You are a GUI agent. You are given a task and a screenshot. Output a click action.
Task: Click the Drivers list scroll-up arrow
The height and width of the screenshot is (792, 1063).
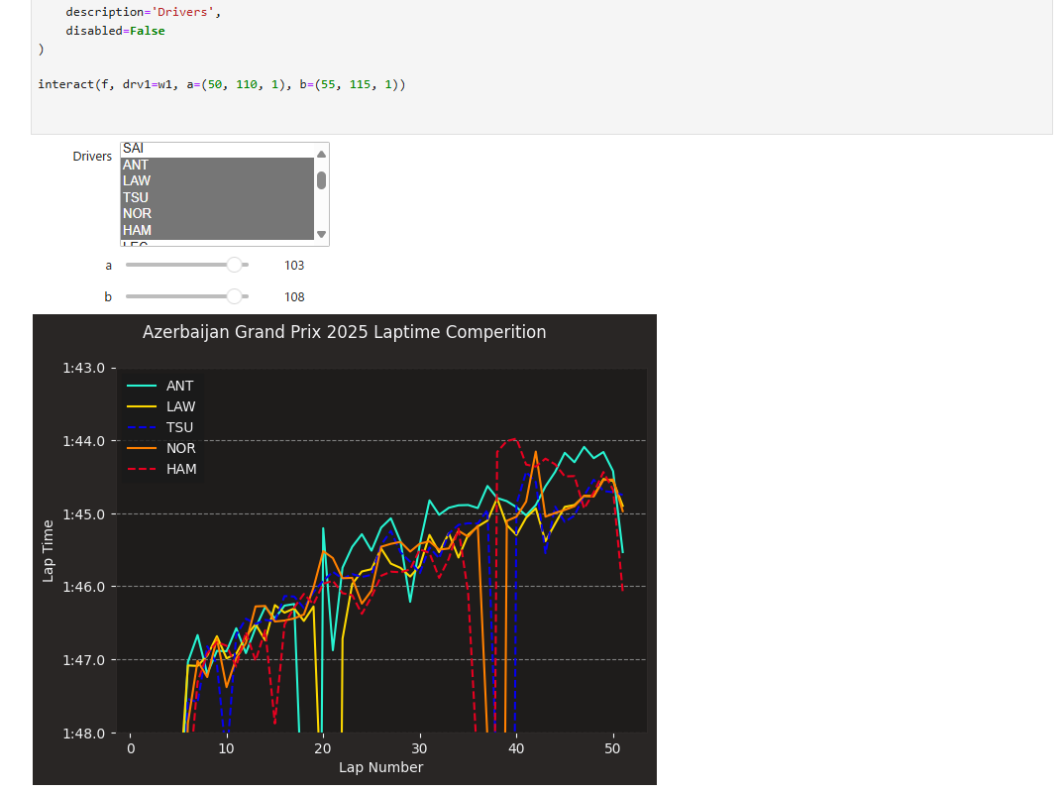pos(322,154)
